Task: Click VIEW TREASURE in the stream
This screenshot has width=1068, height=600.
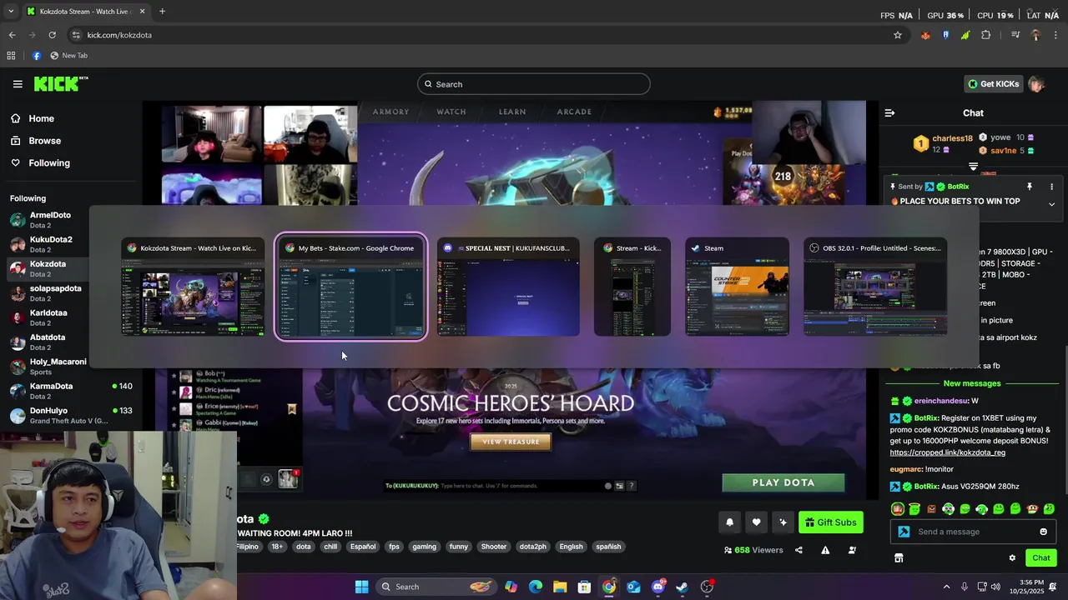Action: click(511, 442)
